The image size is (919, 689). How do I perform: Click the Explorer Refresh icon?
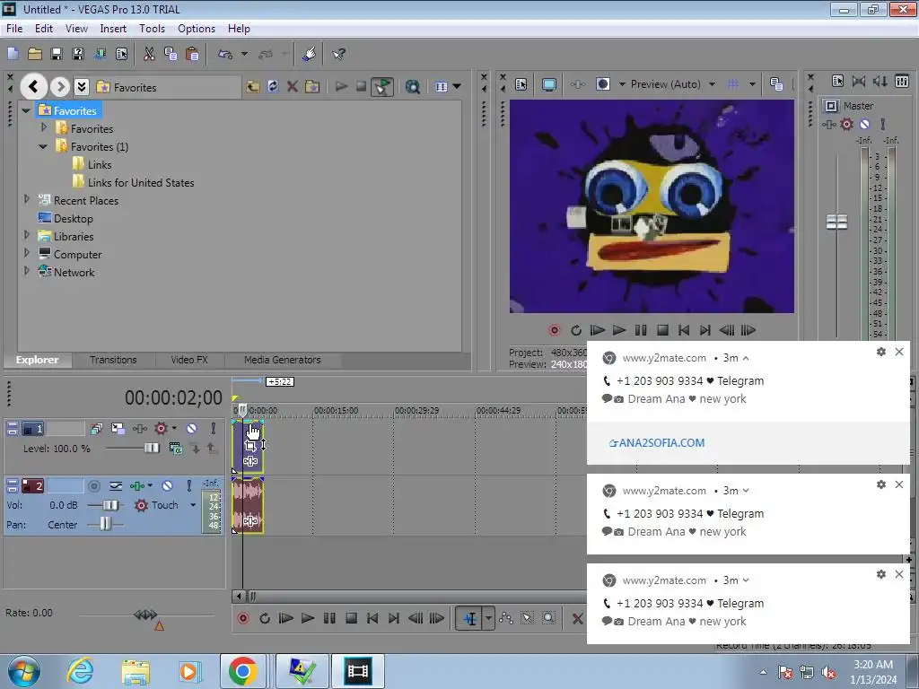[273, 87]
